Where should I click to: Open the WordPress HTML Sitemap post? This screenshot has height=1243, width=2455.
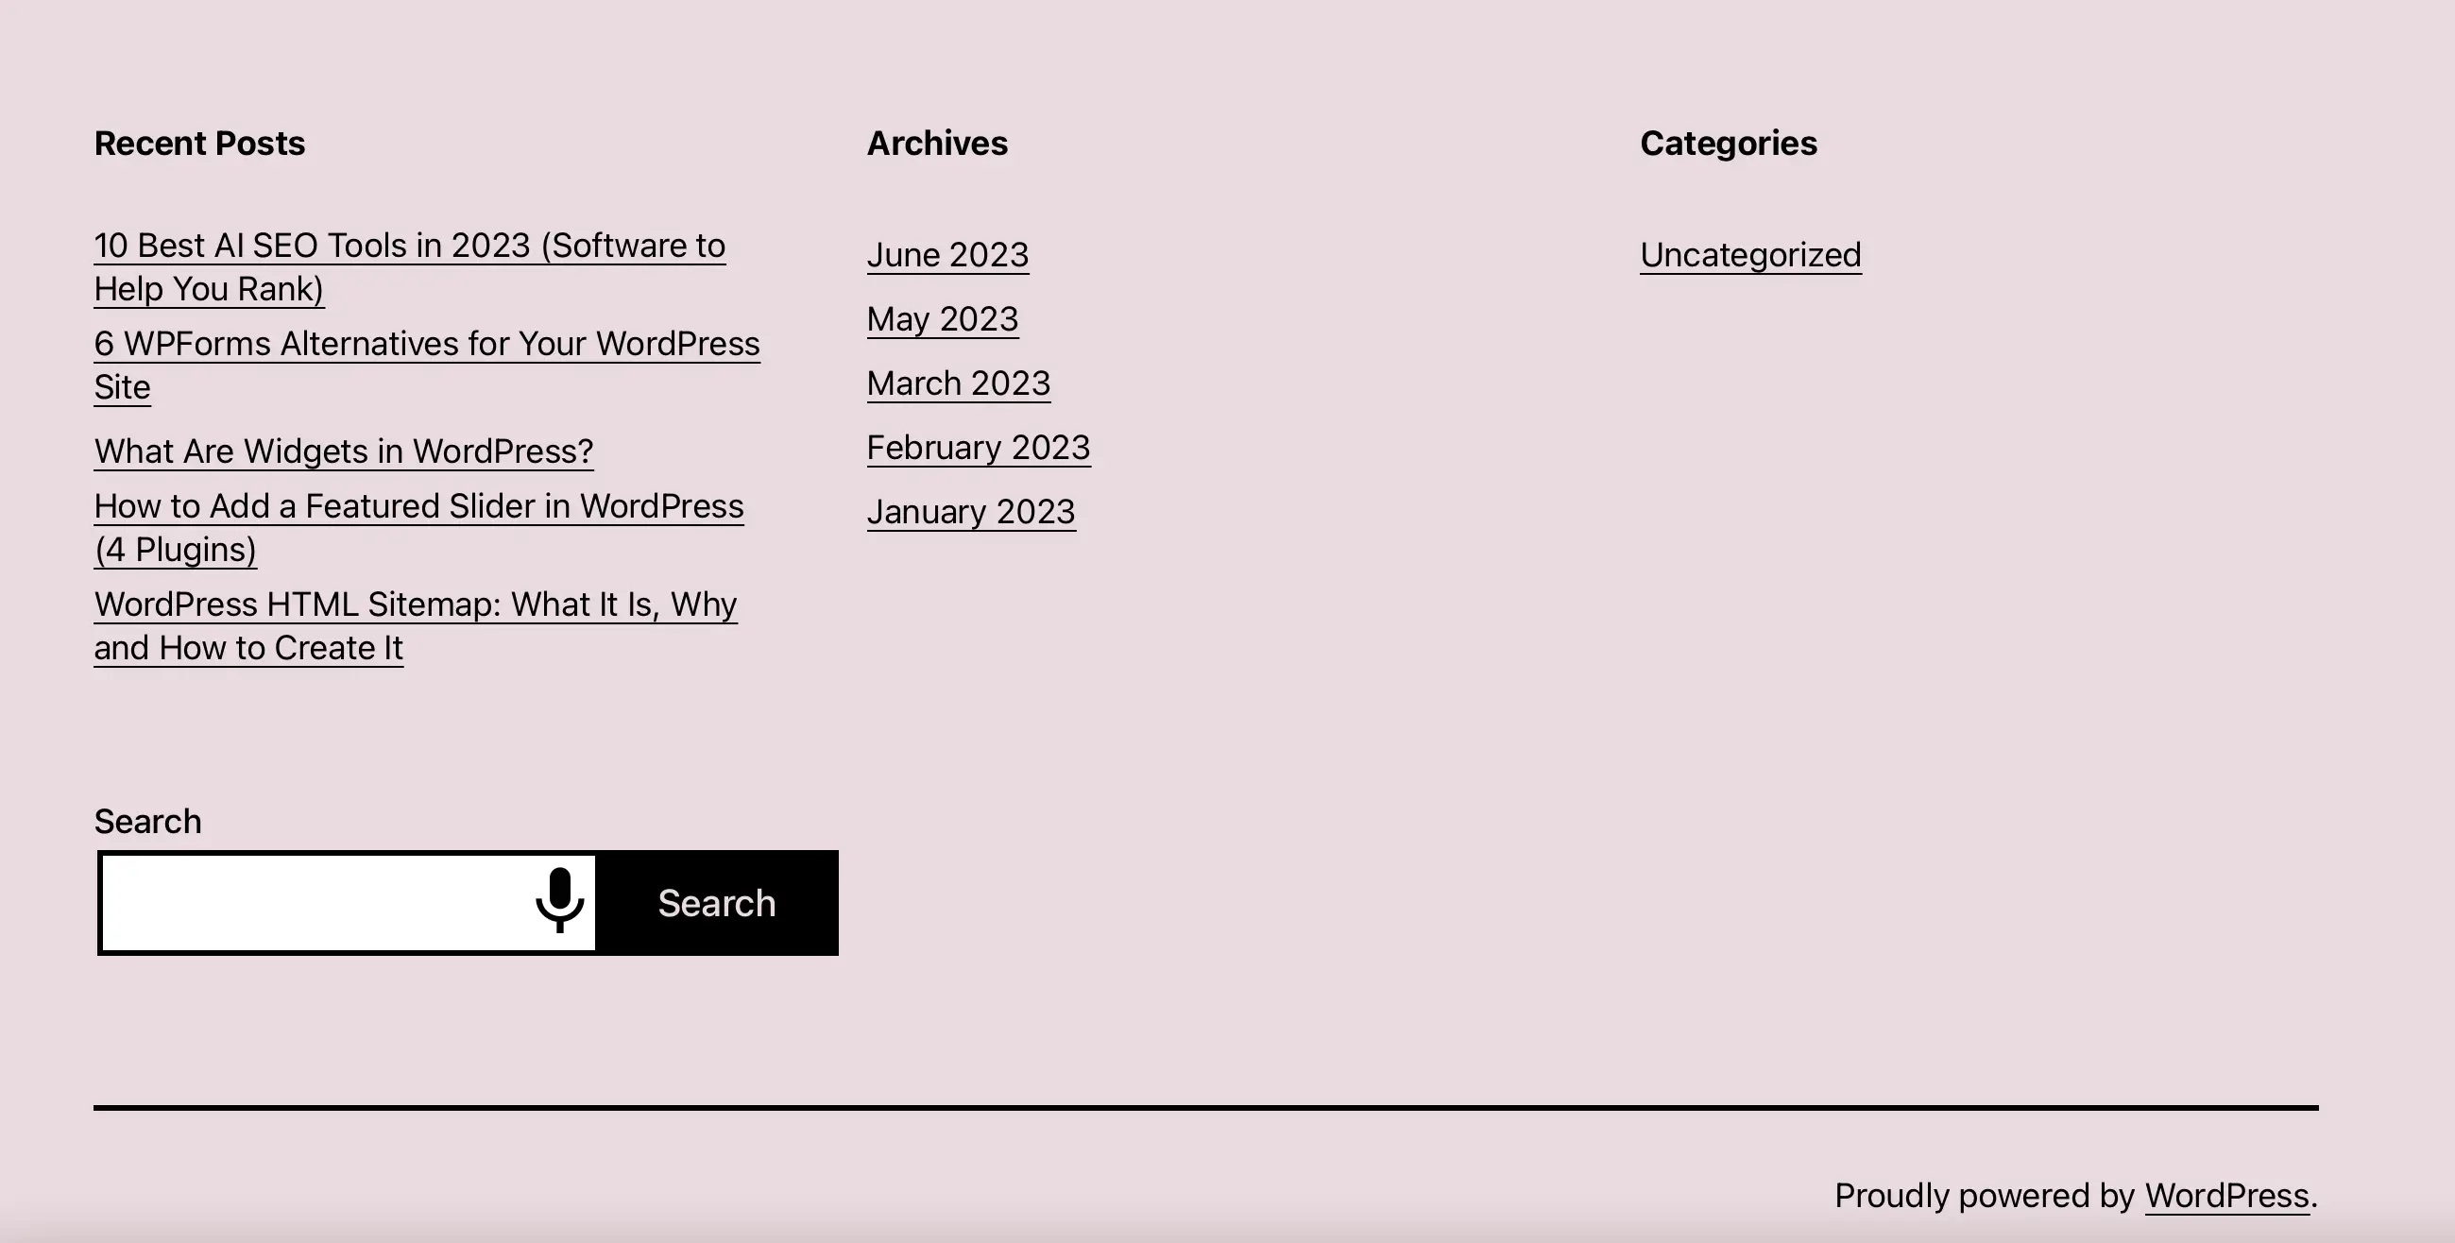416,624
